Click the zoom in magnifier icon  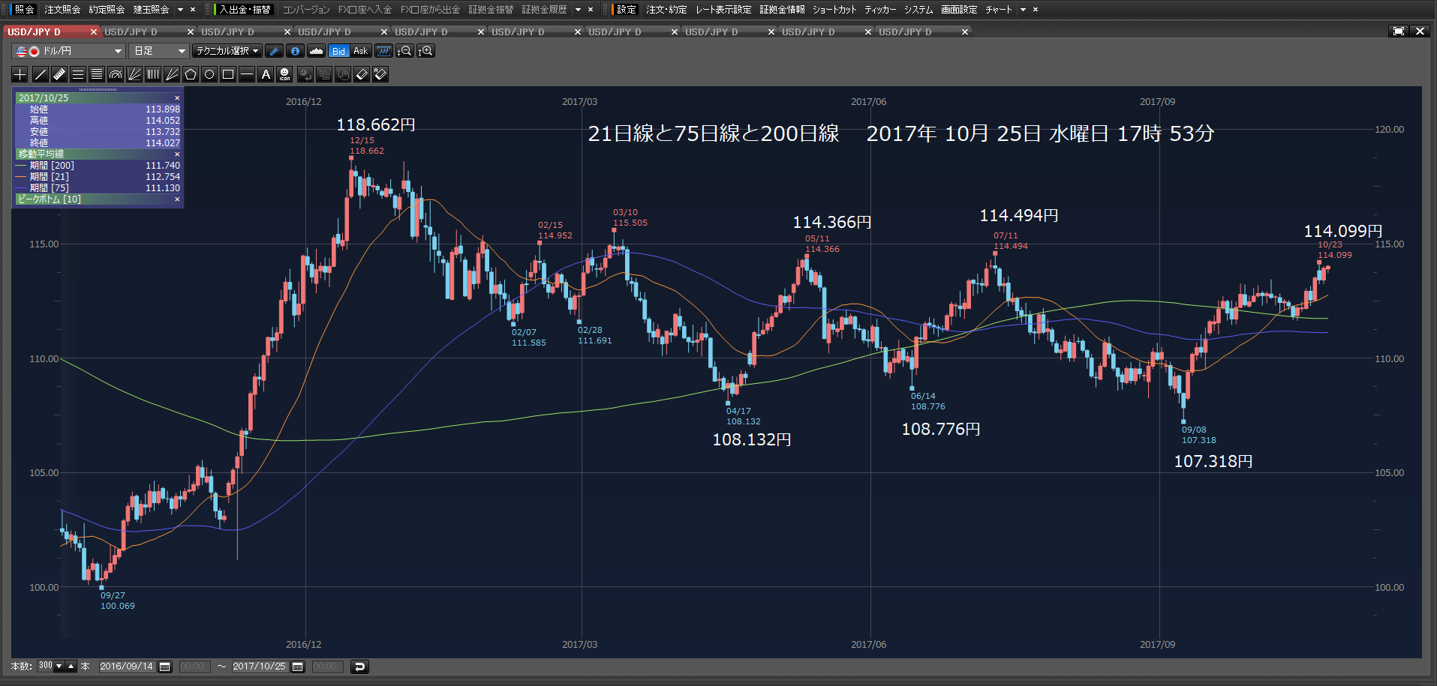(425, 51)
